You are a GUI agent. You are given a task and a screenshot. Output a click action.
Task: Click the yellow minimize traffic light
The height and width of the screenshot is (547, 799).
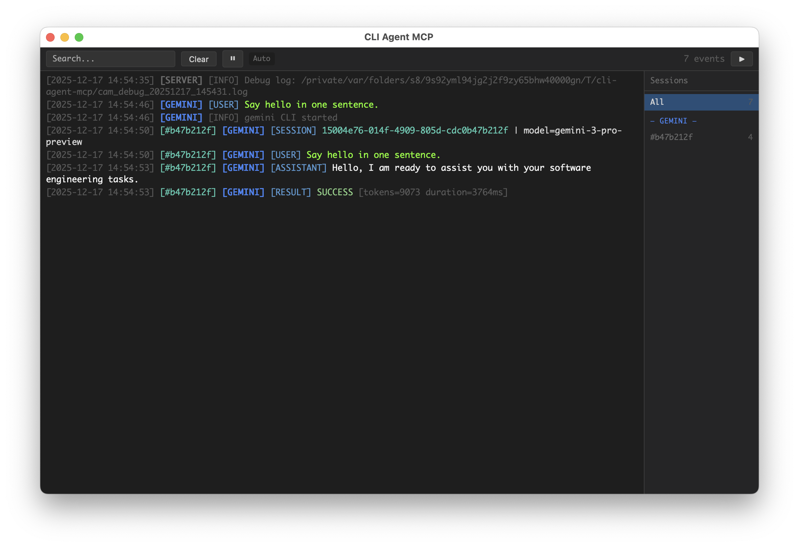[65, 37]
